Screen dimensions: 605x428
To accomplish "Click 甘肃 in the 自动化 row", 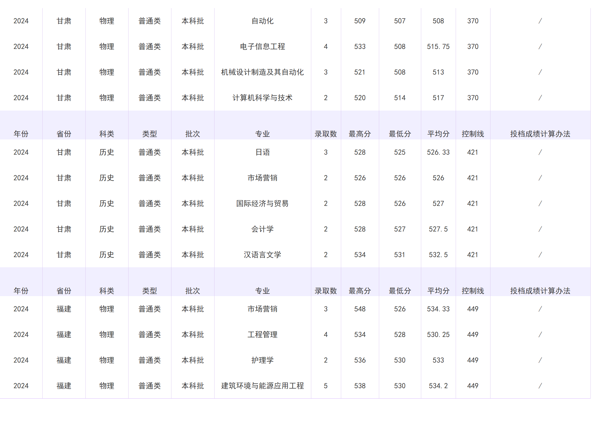I will tap(64, 21).
